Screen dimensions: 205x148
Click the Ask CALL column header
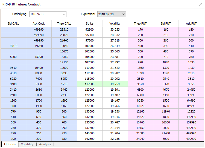coord(39,23)
